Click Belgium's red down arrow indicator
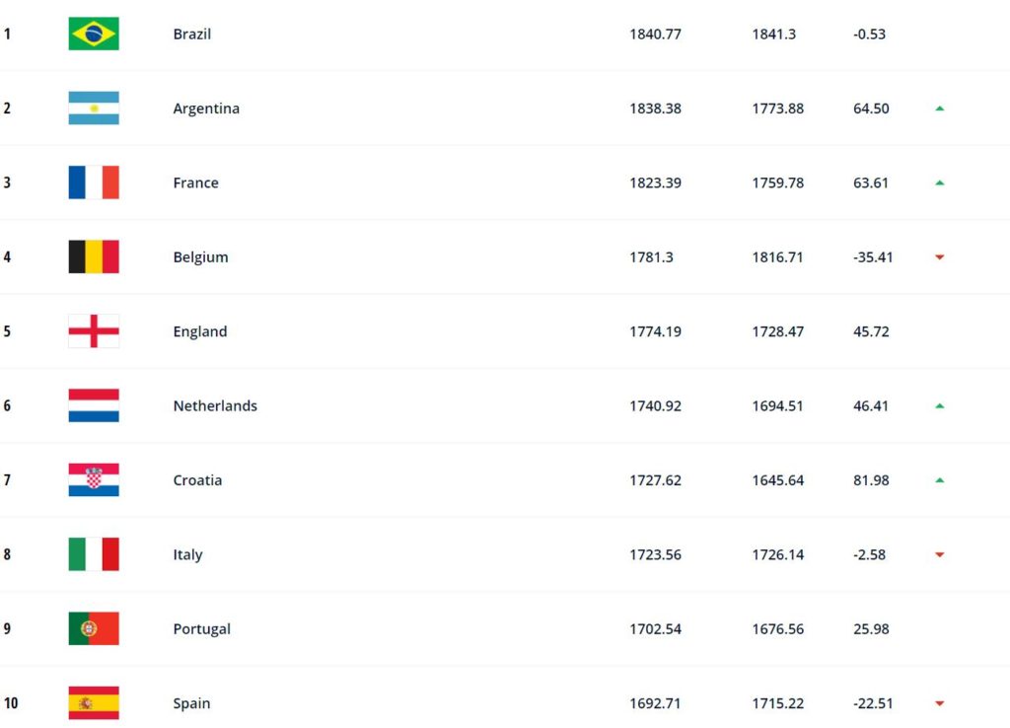Screen dimensions: 1010x728 coord(940,257)
